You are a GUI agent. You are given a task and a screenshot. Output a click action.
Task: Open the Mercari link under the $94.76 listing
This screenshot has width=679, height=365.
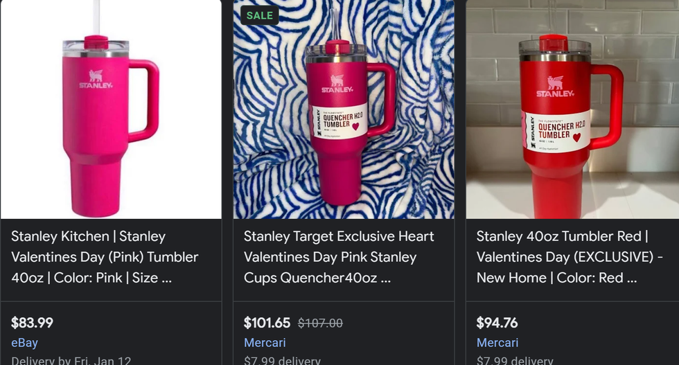pos(497,343)
